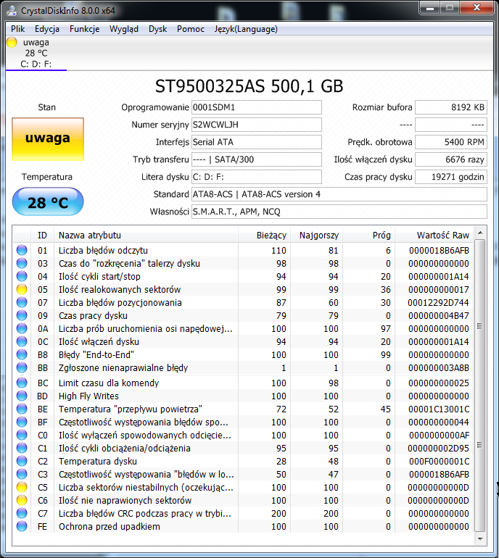Click the CrystalDiskInfo title bar app icon

[x=12, y=10]
